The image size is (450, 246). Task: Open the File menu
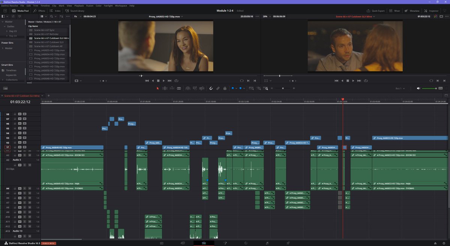(22, 6)
